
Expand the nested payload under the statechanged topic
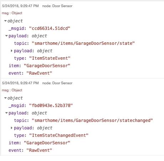pyautogui.click(x=11, y=128)
